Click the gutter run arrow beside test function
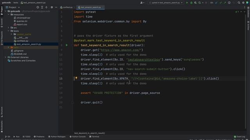 click(67, 45)
